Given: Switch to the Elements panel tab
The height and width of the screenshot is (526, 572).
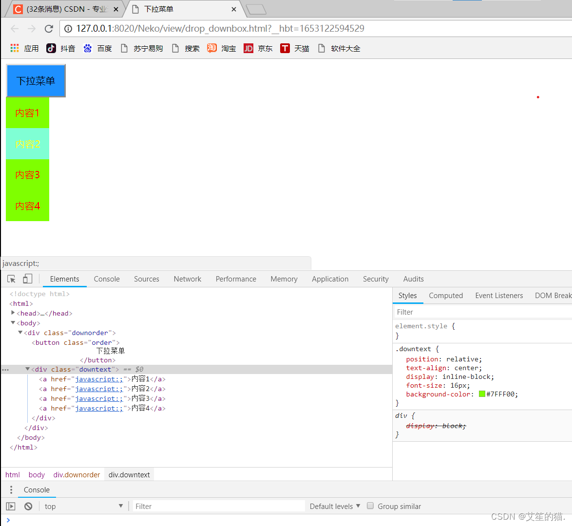Looking at the screenshot, I should click(65, 279).
